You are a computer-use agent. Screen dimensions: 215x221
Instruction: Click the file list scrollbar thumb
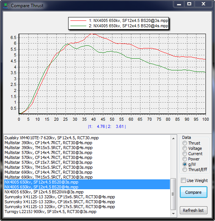pos(173,194)
